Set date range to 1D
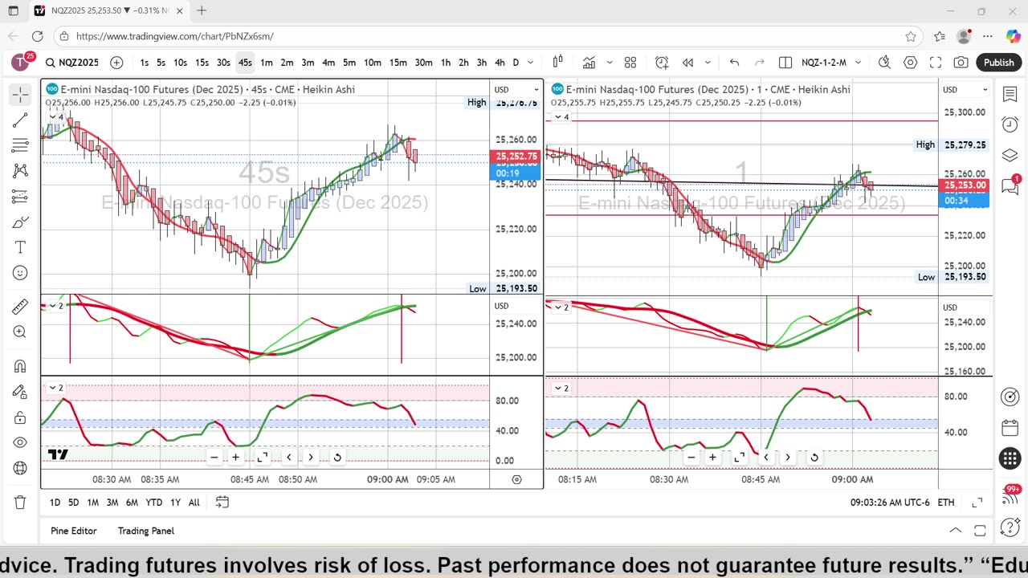 [55, 503]
